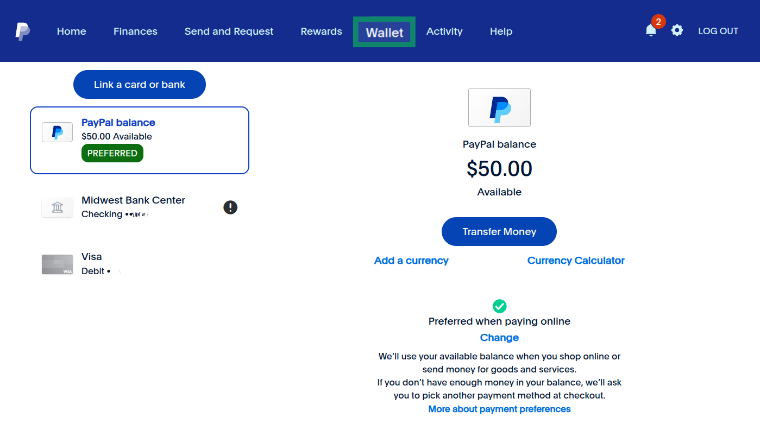
Task: Click the large PayPal balance logo tile
Action: click(499, 107)
